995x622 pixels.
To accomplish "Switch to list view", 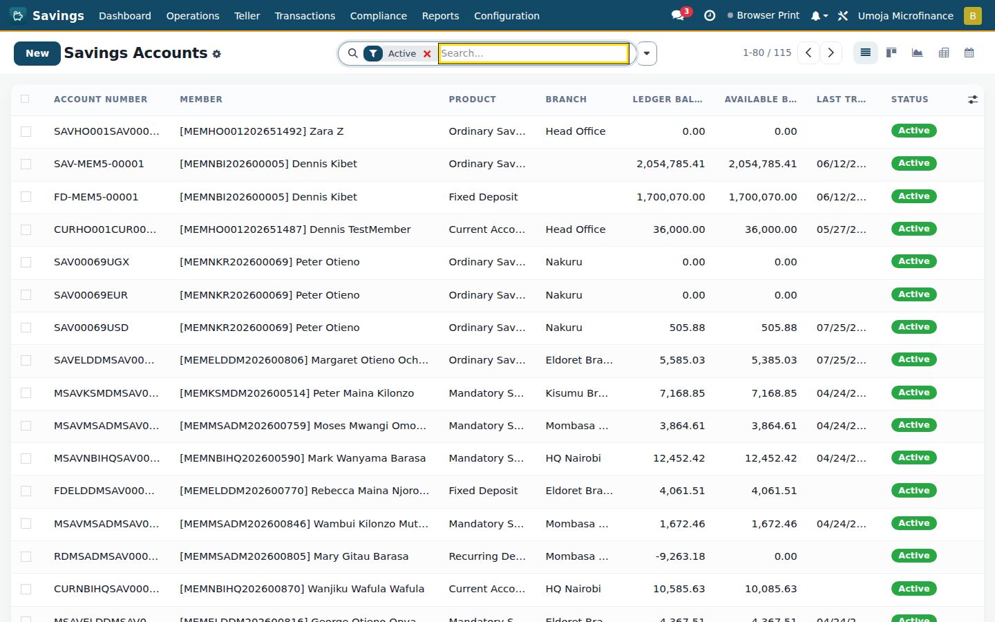I will tap(865, 53).
